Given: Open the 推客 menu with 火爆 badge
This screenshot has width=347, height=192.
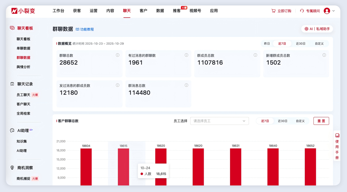Looking at the screenshot, I should (176, 11).
